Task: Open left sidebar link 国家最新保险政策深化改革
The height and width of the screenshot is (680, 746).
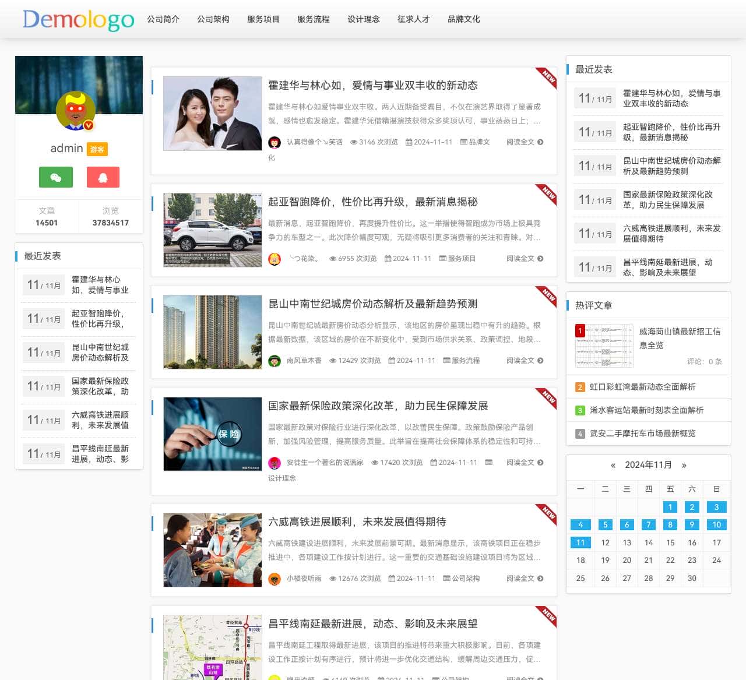Action: tap(100, 386)
